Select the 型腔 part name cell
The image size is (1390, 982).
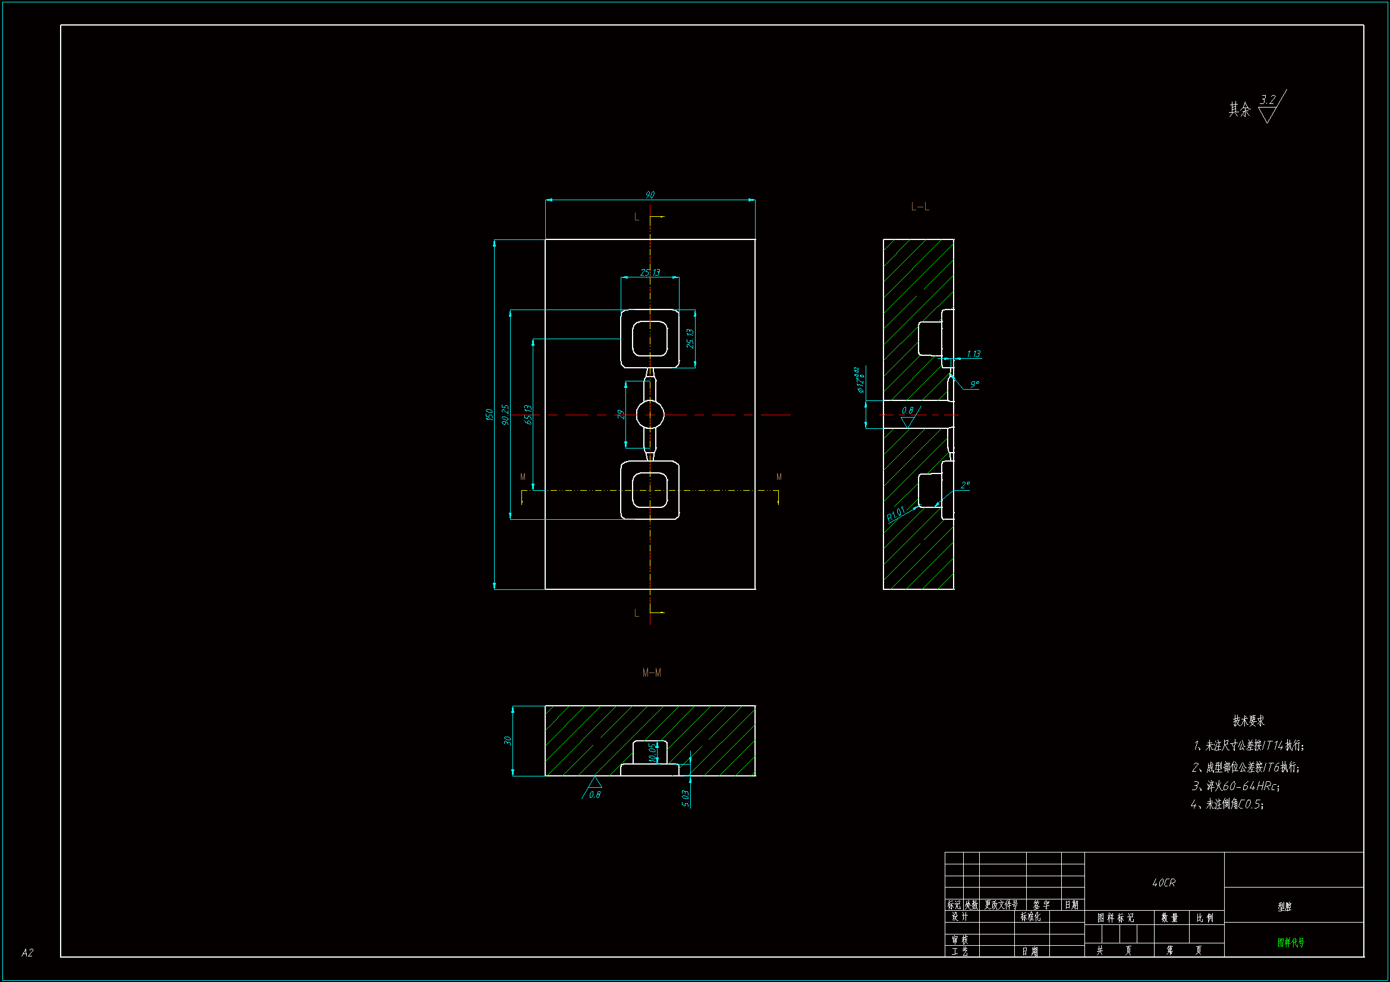[1284, 907]
